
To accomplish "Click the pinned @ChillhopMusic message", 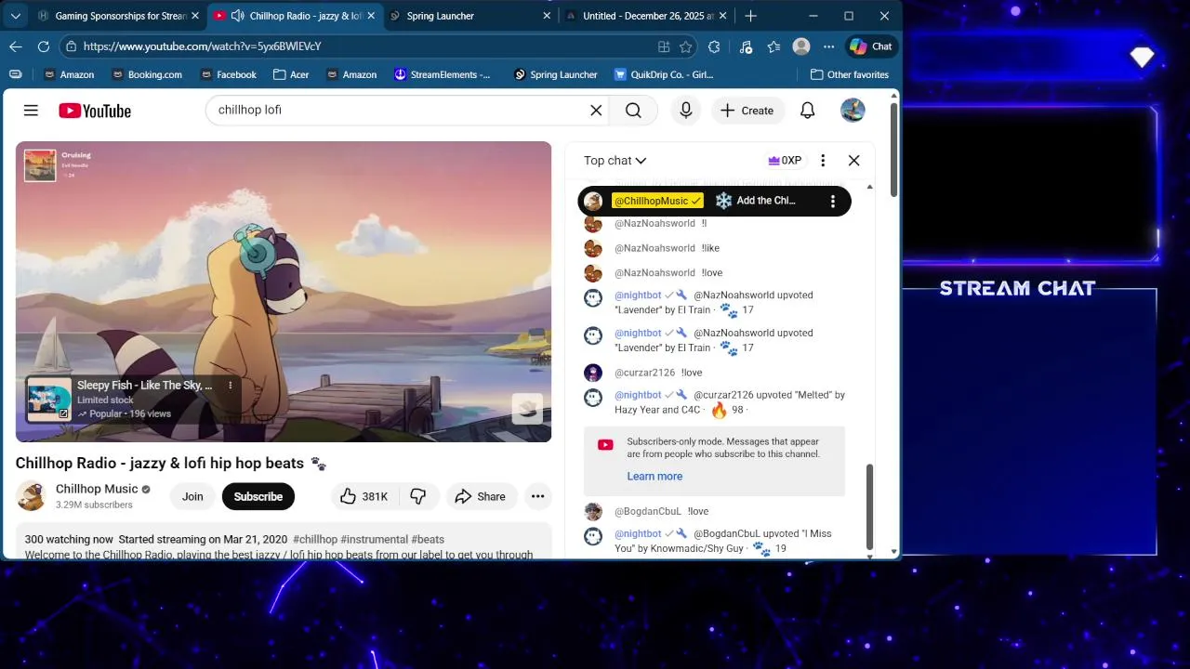I will pos(714,201).
